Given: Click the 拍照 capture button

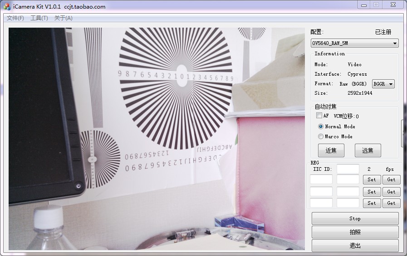Looking at the screenshot, I should click(x=355, y=232).
